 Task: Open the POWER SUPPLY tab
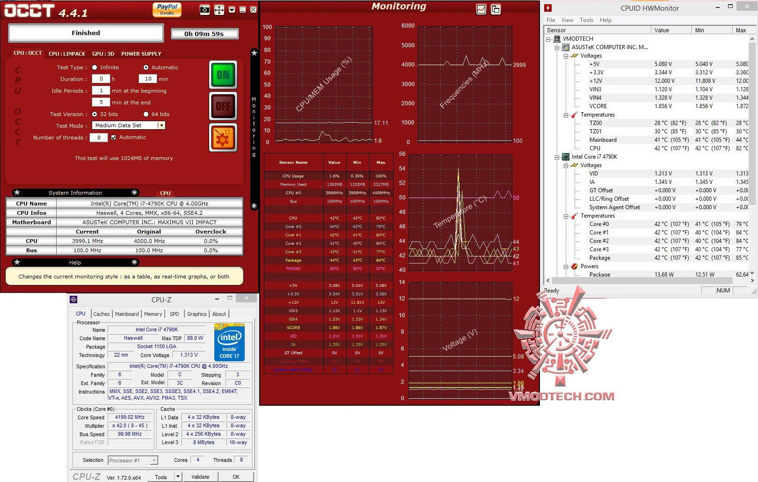point(141,54)
